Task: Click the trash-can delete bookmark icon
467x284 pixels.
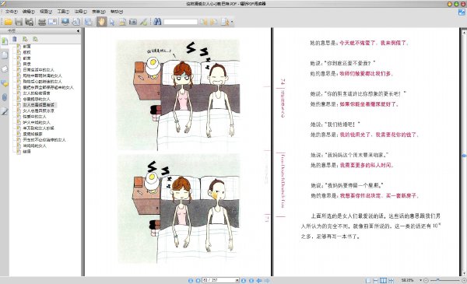Action: (x=15, y=39)
